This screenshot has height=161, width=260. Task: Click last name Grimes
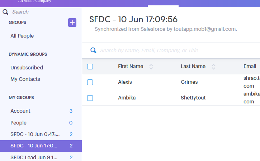189,82
